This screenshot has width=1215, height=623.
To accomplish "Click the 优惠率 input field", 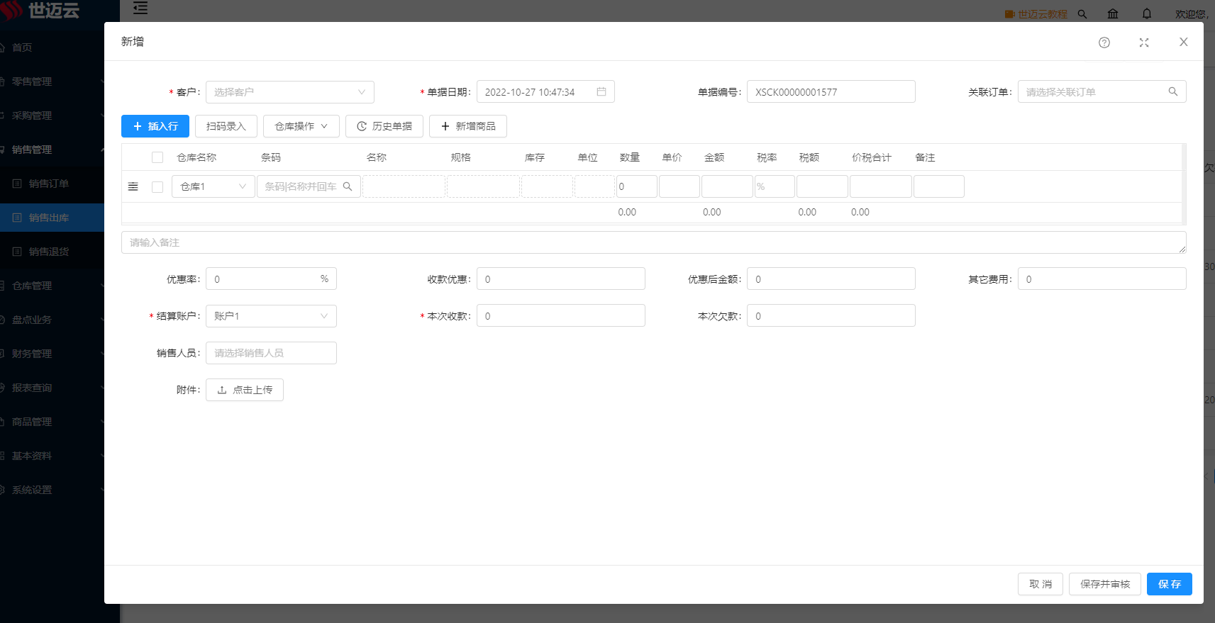I will [x=271, y=279].
